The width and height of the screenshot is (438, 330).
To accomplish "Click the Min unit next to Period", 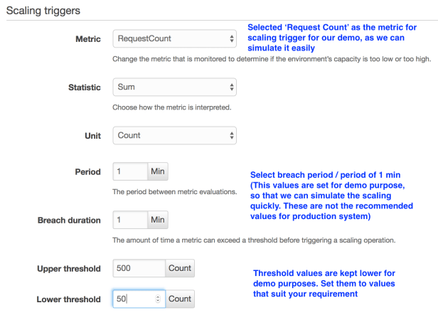I will 158,172.
